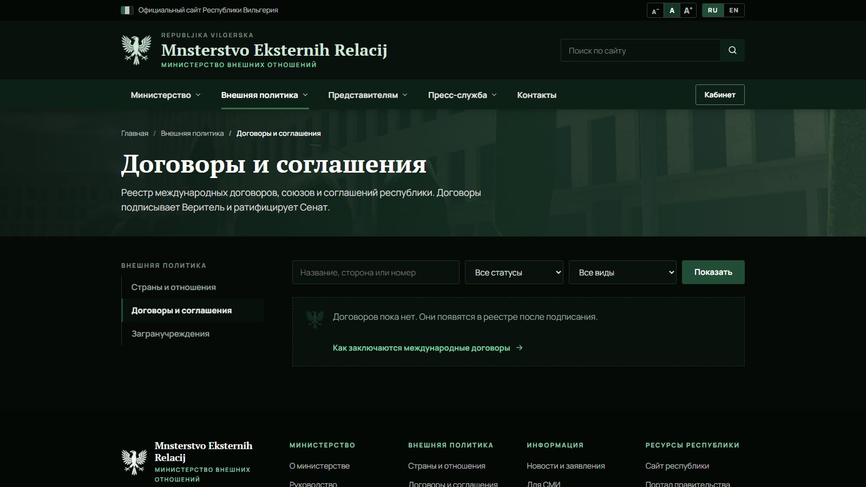
Task: Open the Все статусы filter dropdown
Action: click(x=514, y=272)
